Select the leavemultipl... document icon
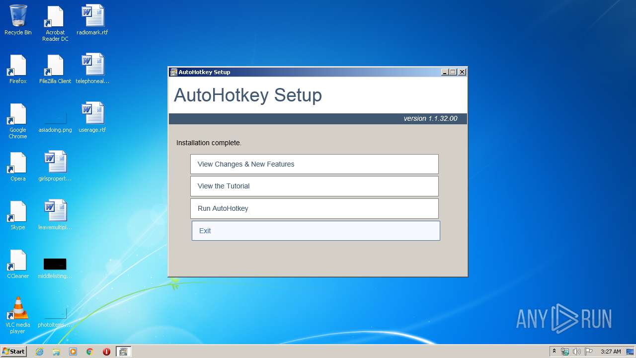 click(55, 215)
